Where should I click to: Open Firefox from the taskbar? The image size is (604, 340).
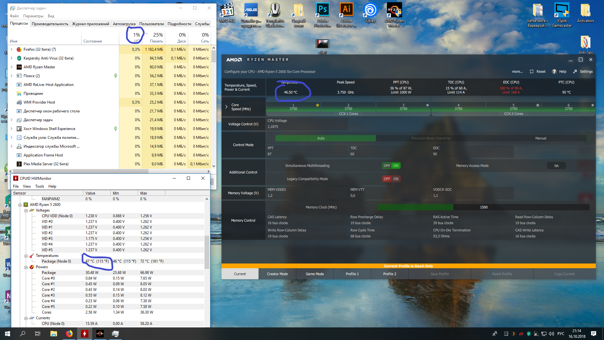point(69,334)
